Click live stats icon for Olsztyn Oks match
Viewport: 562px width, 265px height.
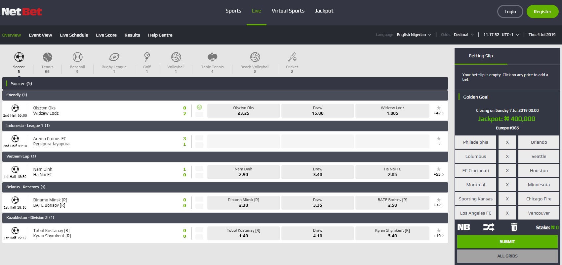point(199,107)
